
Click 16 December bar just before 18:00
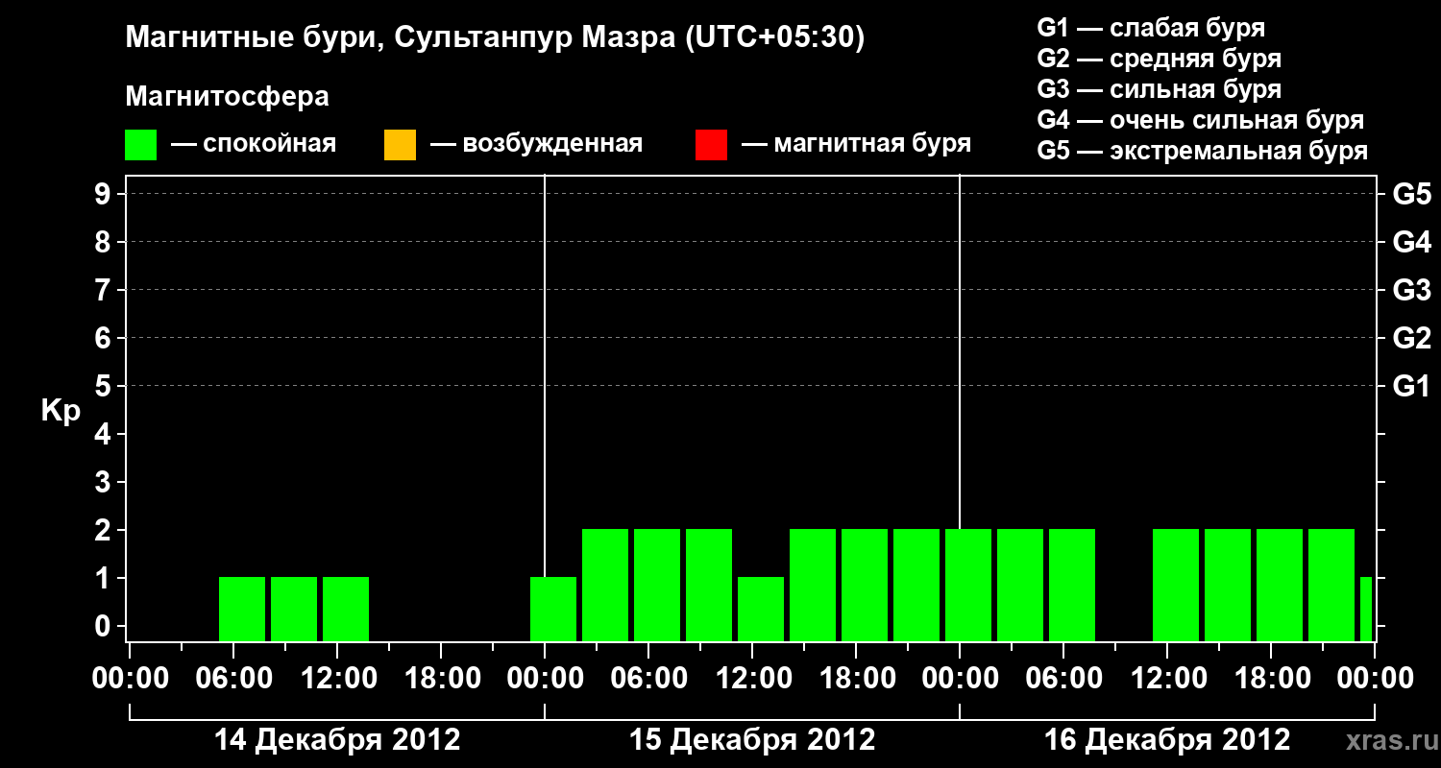[1228, 585]
